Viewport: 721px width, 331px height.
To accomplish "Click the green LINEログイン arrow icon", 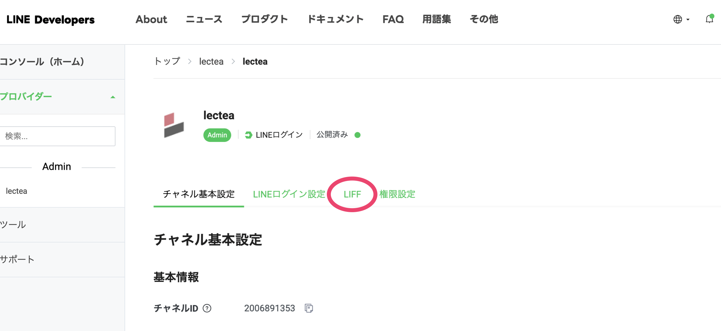I will (248, 135).
